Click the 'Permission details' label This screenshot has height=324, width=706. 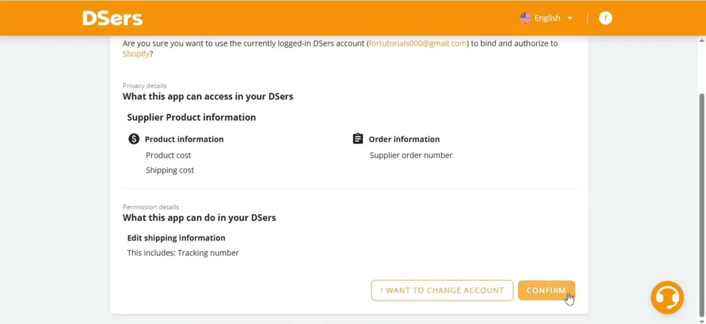coord(151,207)
